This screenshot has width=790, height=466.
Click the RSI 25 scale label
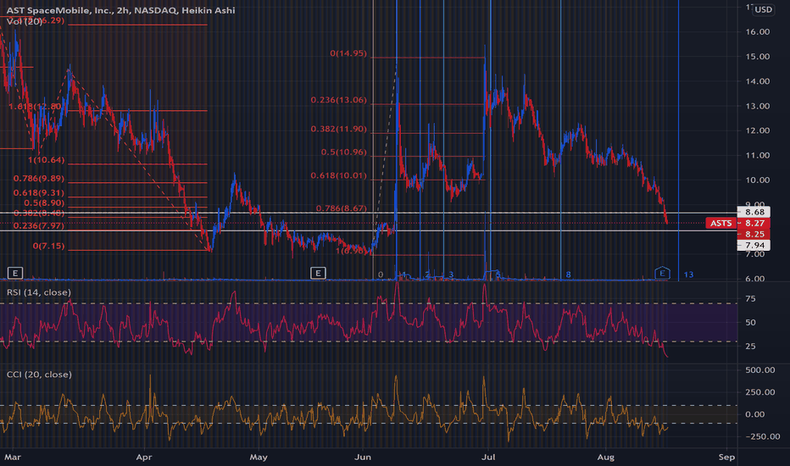750,346
